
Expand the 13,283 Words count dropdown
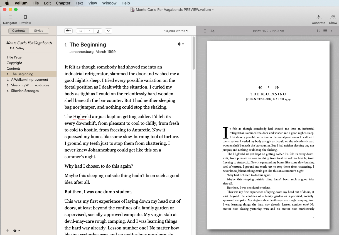pyautogui.click(x=176, y=31)
